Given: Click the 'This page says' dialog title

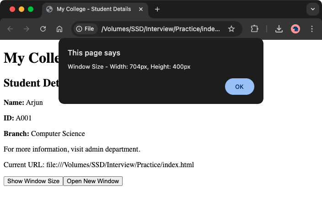Looking at the screenshot, I should (x=94, y=53).
